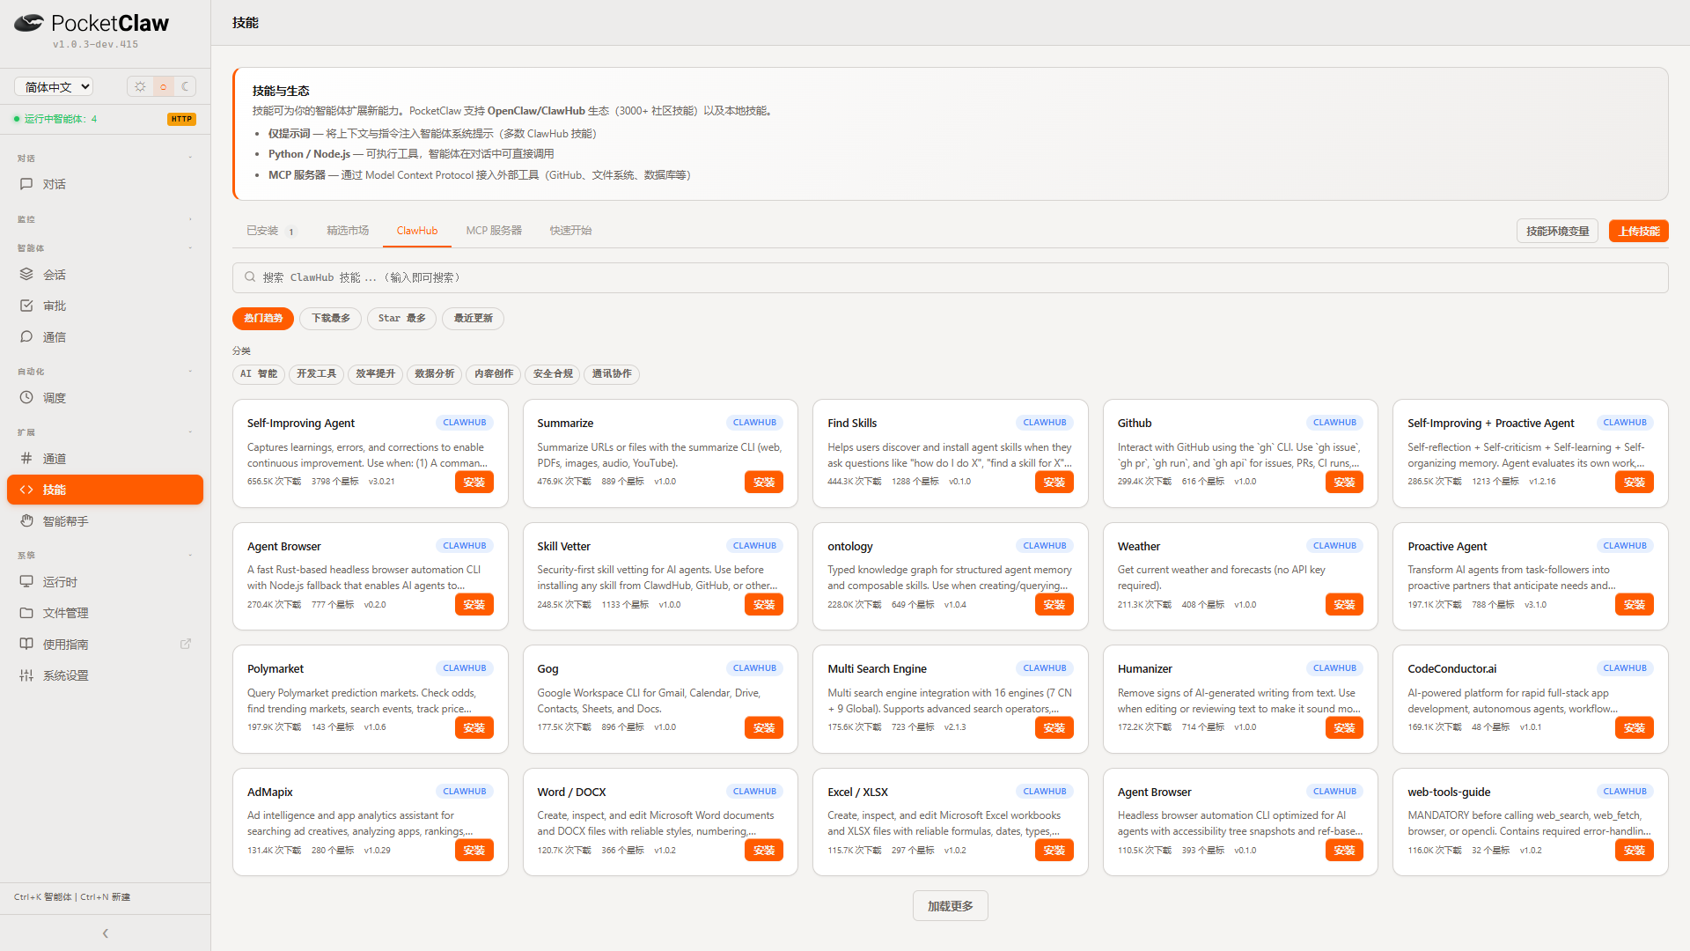Install the Self-Improving Agent skill
This screenshot has height=951, width=1690.
point(474,483)
